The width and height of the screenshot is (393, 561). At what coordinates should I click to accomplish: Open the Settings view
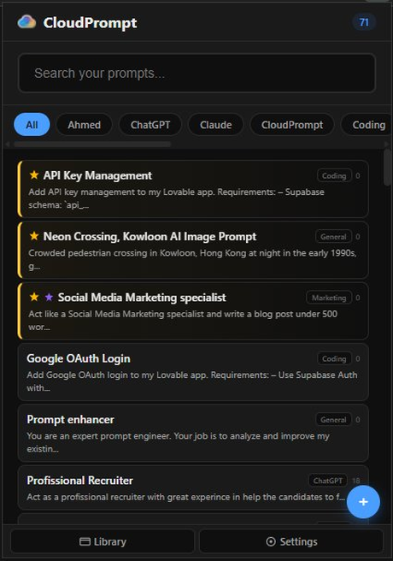pyautogui.click(x=291, y=541)
